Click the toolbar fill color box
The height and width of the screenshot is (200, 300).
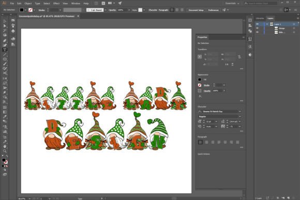(x=4, y=160)
